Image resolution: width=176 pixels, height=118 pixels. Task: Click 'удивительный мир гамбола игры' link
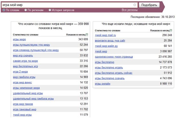click(x=33, y=99)
